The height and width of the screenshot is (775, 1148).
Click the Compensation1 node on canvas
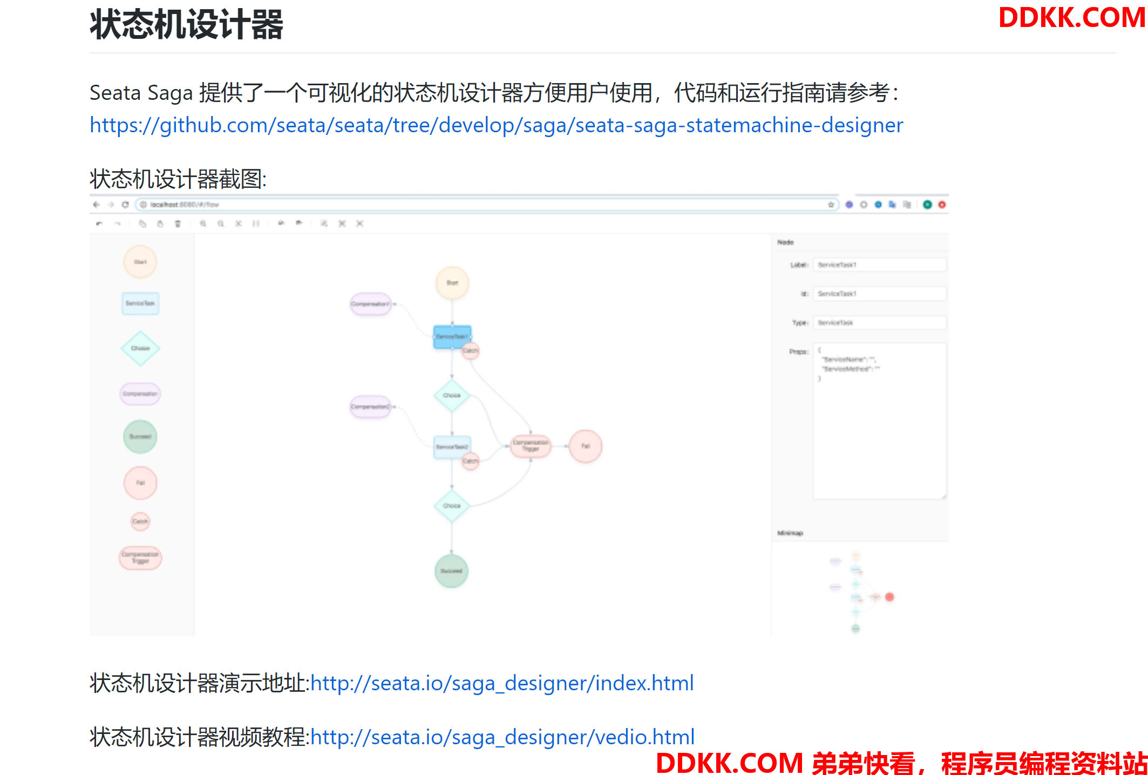coord(371,304)
